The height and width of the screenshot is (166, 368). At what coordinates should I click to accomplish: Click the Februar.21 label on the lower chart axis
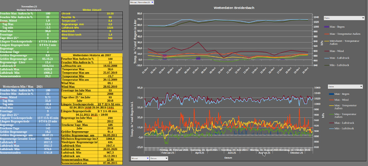coord(168,153)
